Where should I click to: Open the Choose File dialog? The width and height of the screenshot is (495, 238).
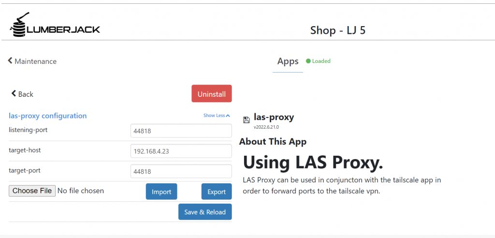click(x=32, y=191)
